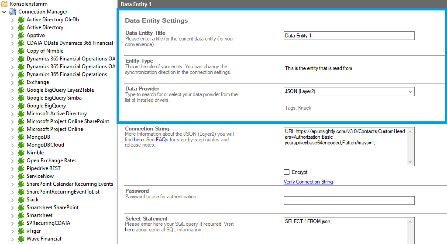The height and width of the screenshot is (244, 447).
Task: Collapse the Connection Manager tree node
Action: click(4, 12)
